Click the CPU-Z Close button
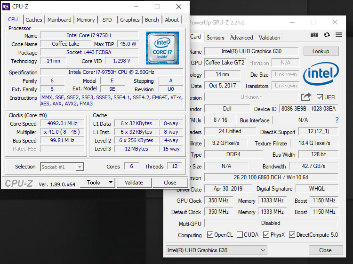Image resolution: width=353 pixels, height=264 pixels. pos(170,183)
